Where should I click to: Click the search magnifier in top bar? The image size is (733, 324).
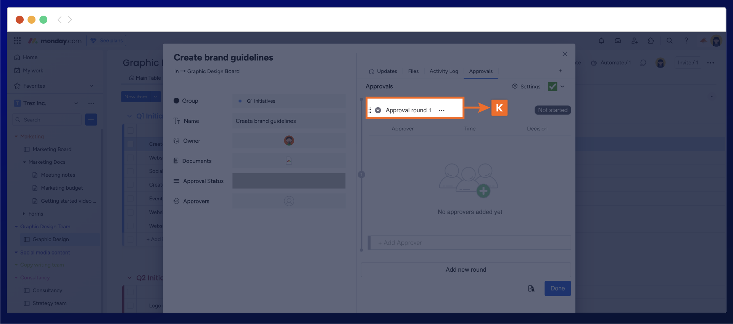(669, 41)
